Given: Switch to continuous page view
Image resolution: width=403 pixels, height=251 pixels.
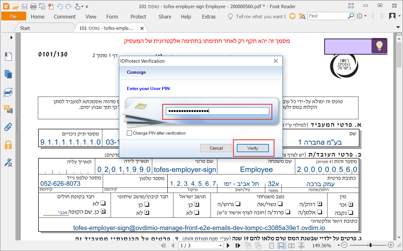Looking at the screenshot, I should 281,245.
